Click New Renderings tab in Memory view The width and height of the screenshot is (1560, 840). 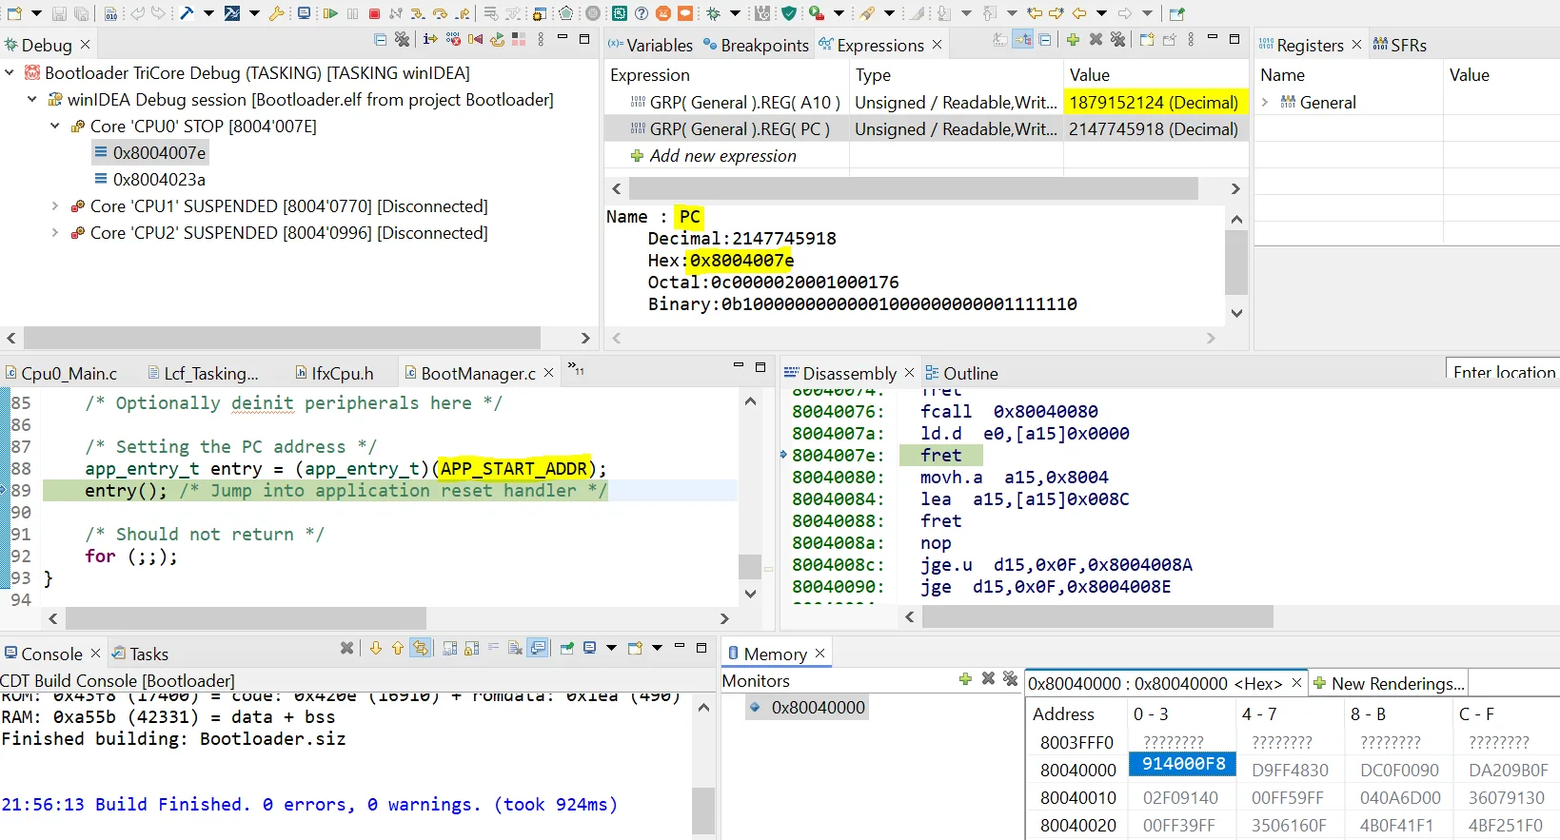pos(1396,683)
